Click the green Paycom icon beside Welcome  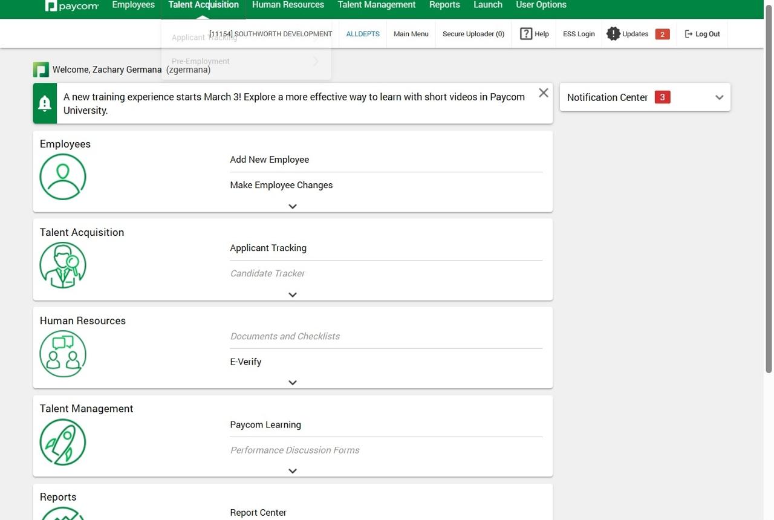tap(41, 70)
